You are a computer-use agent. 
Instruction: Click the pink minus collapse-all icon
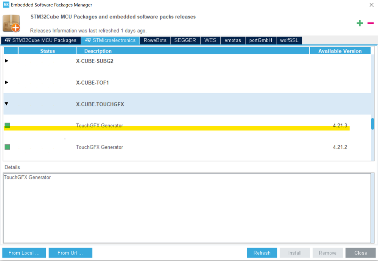370,23
